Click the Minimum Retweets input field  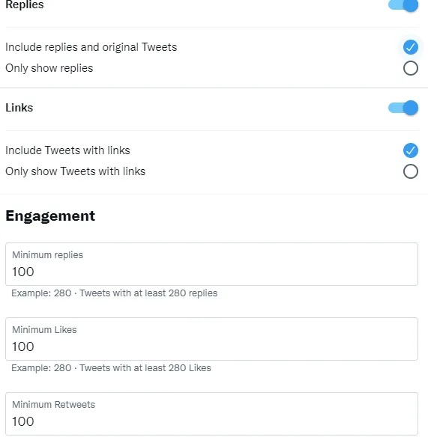[x=211, y=414]
